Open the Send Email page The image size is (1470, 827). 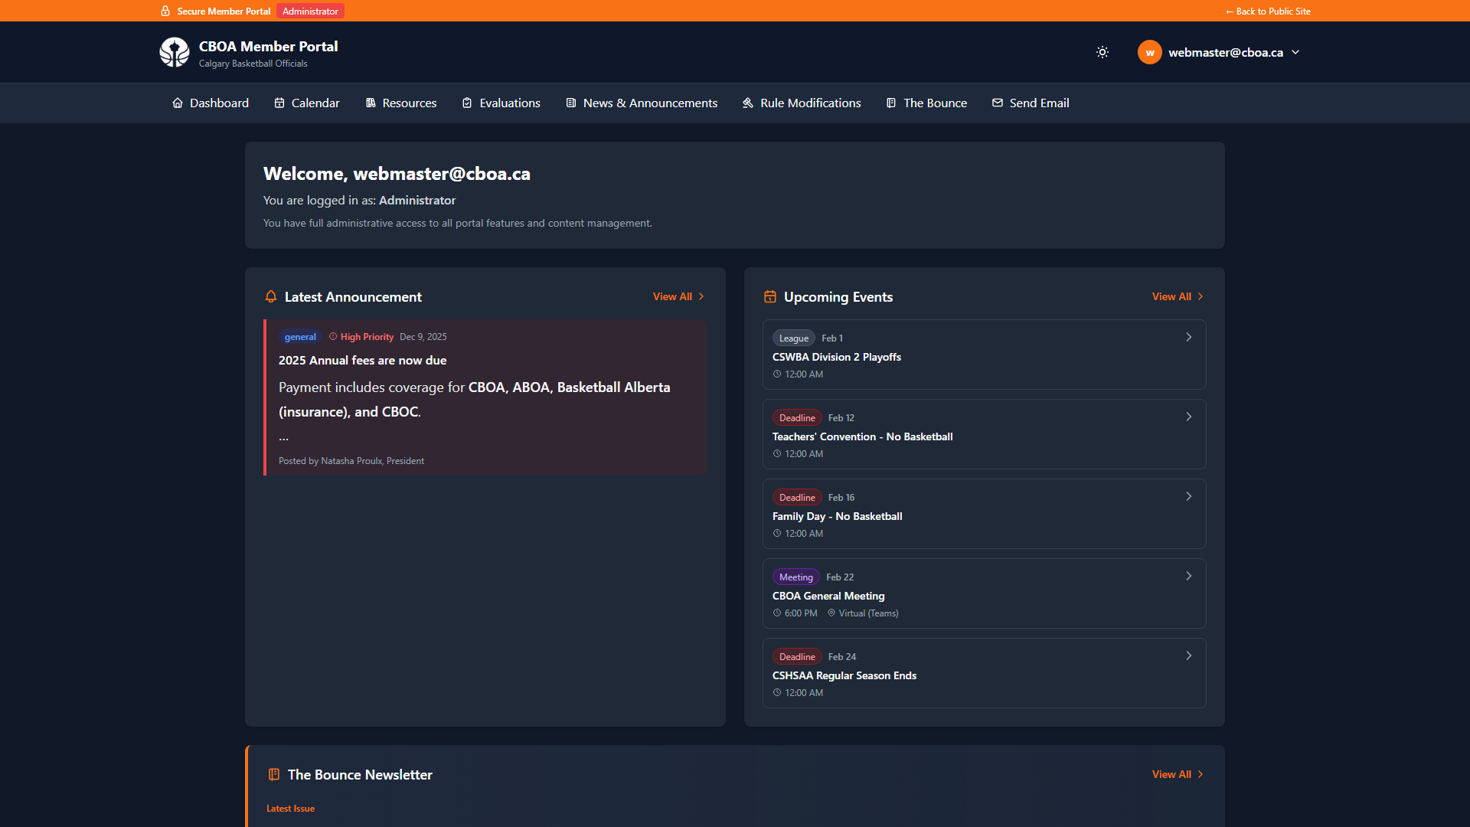point(1031,103)
